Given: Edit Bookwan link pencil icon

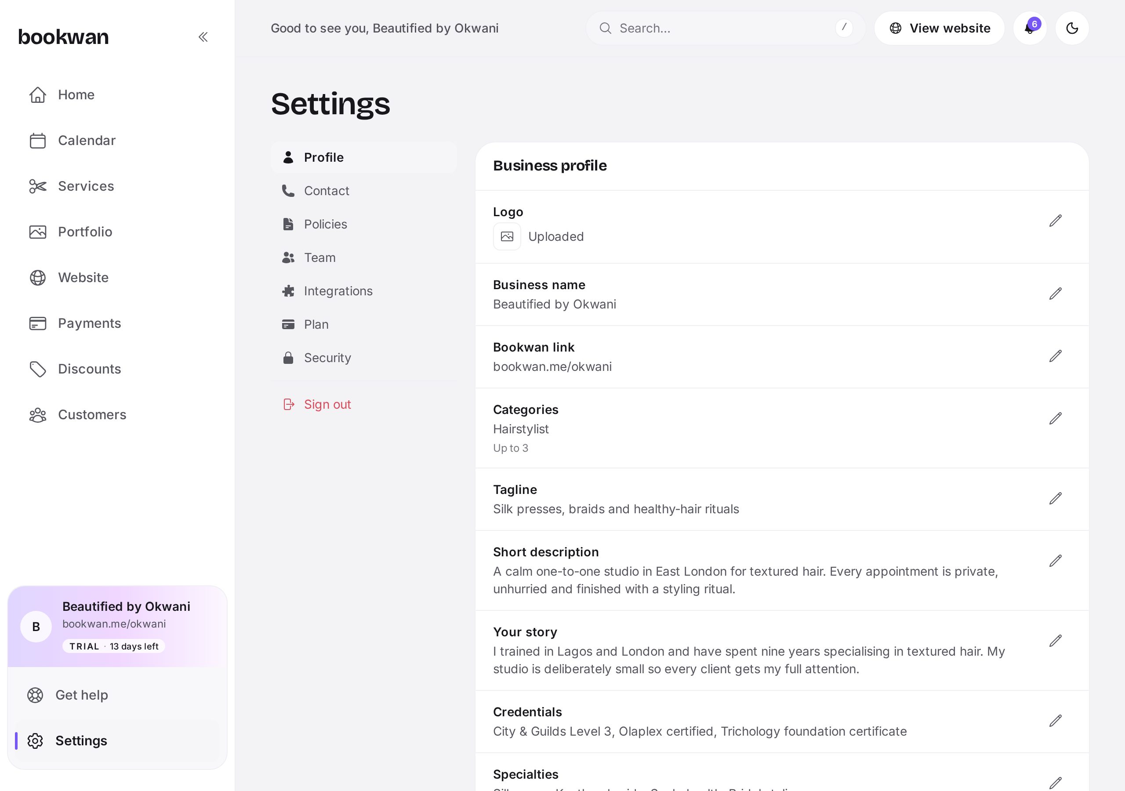Looking at the screenshot, I should click(x=1056, y=356).
